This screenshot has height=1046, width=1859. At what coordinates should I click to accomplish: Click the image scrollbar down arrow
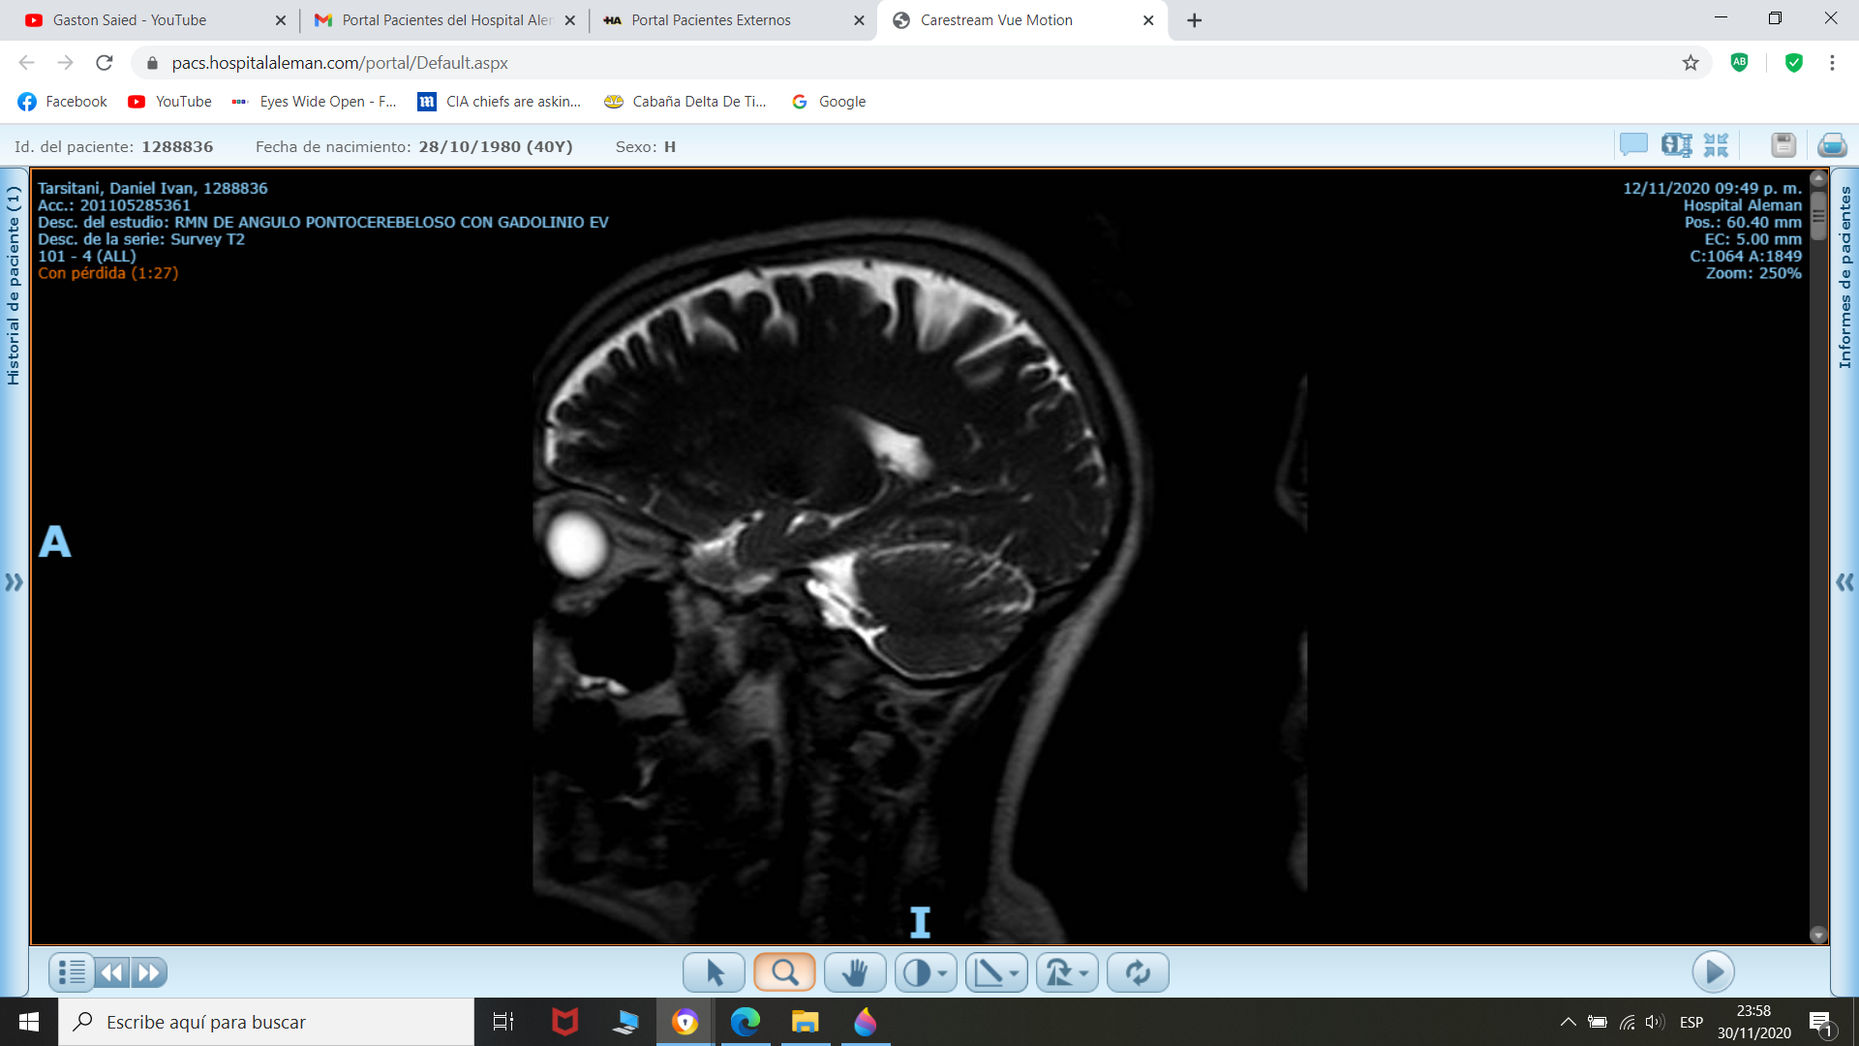1818,936
